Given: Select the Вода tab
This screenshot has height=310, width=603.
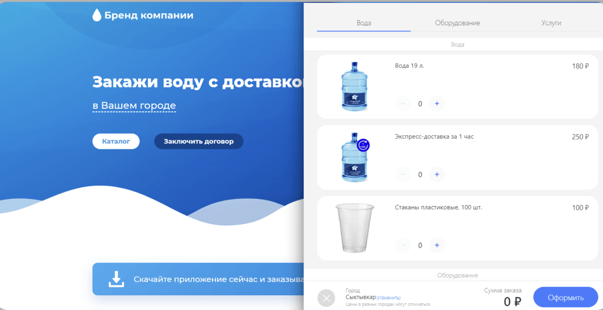Looking at the screenshot, I should pos(364,23).
